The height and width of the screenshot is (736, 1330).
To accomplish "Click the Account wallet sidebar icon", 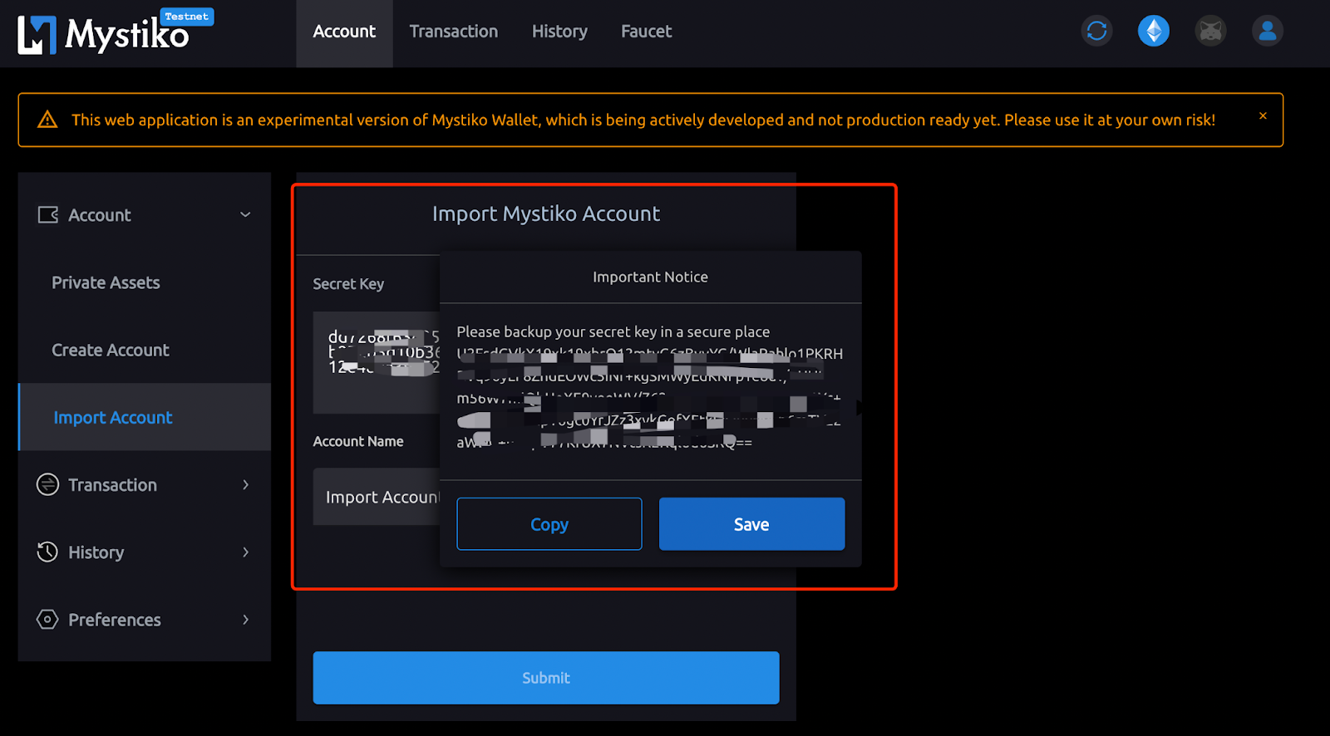I will click(48, 215).
